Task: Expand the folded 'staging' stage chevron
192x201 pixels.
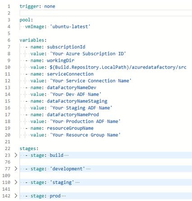Action: coord(16,182)
